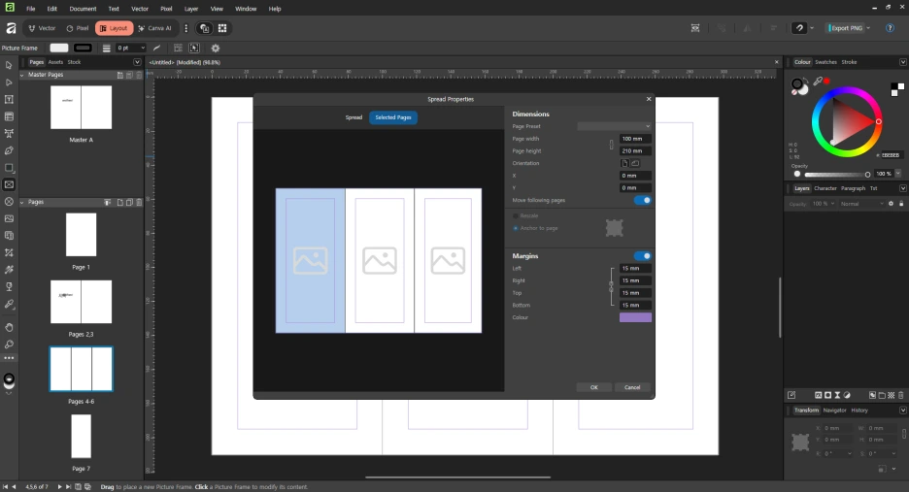Open the opacity 100 % dropdown arrow

898,174
